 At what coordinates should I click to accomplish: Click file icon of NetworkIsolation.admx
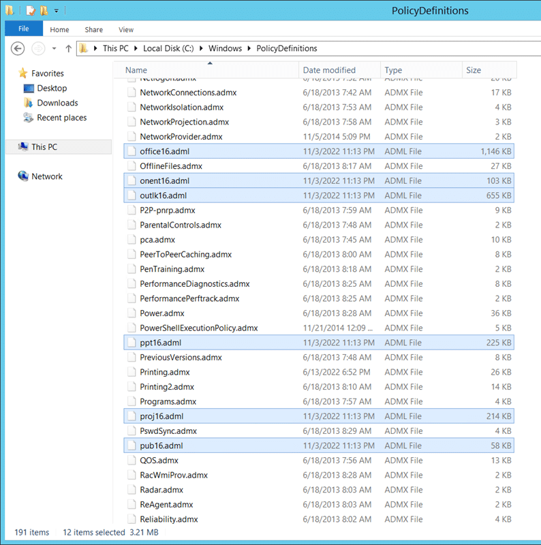(x=132, y=107)
